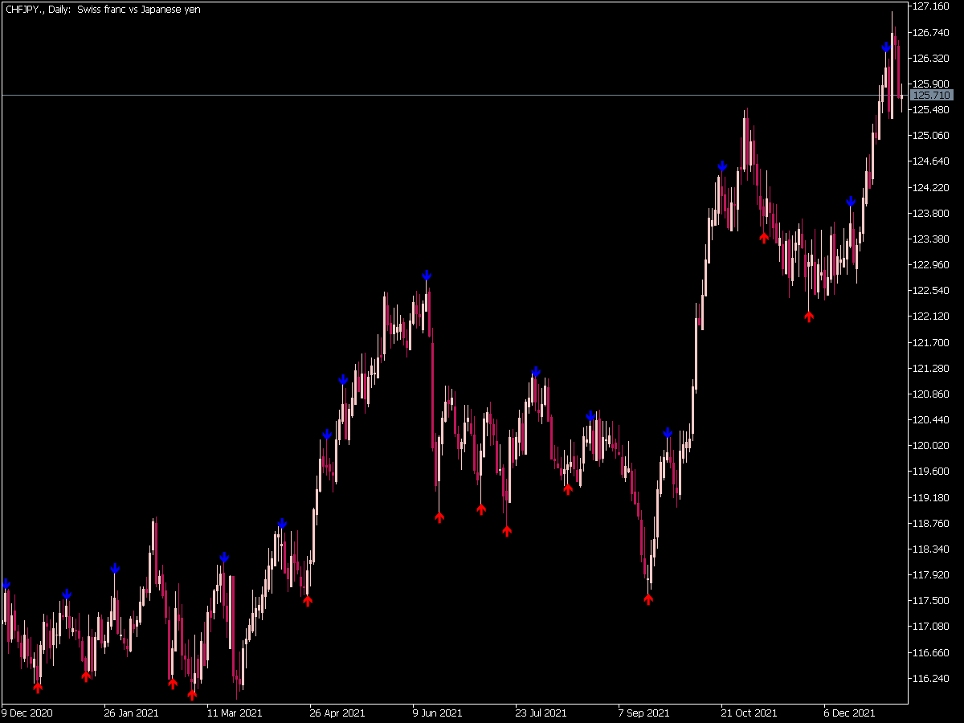This screenshot has width=964, height=723.
Task: Click the 121.280 price axis label
Action: [x=932, y=368]
